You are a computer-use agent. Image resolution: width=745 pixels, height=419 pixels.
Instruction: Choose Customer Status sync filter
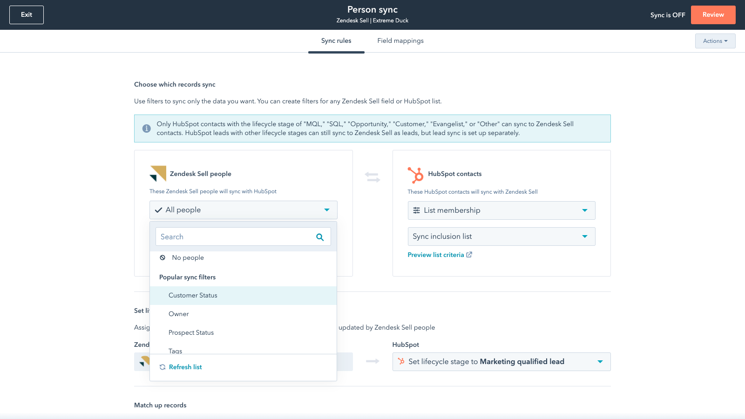pyautogui.click(x=193, y=296)
